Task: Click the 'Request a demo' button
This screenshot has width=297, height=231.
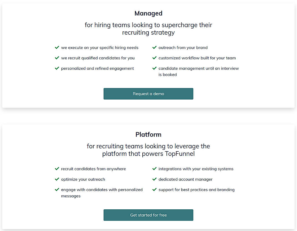Action: click(x=148, y=94)
